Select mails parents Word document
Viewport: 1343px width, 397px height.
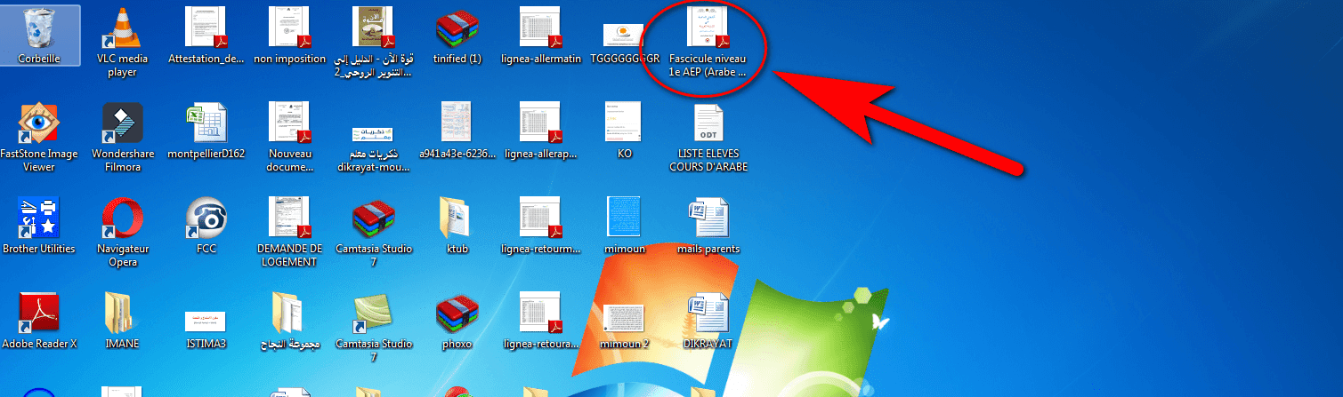point(708,226)
